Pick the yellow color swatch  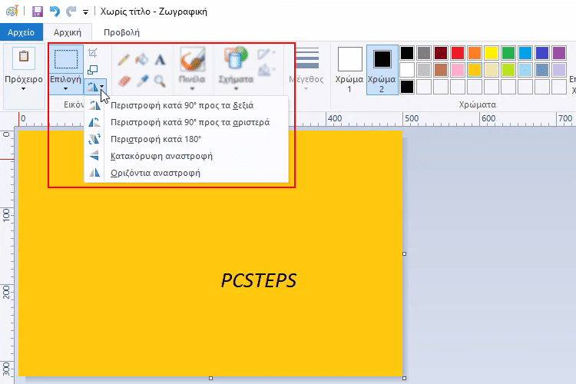pos(492,53)
